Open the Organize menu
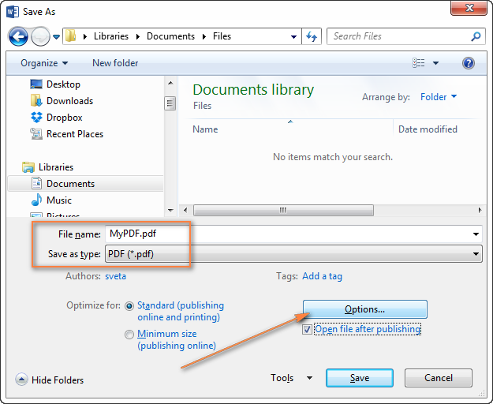The width and height of the screenshot is (493, 404). pyautogui.click(x=44, y=63)
